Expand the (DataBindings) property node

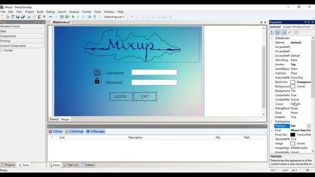pyautogui.click(x=272, y=38)
